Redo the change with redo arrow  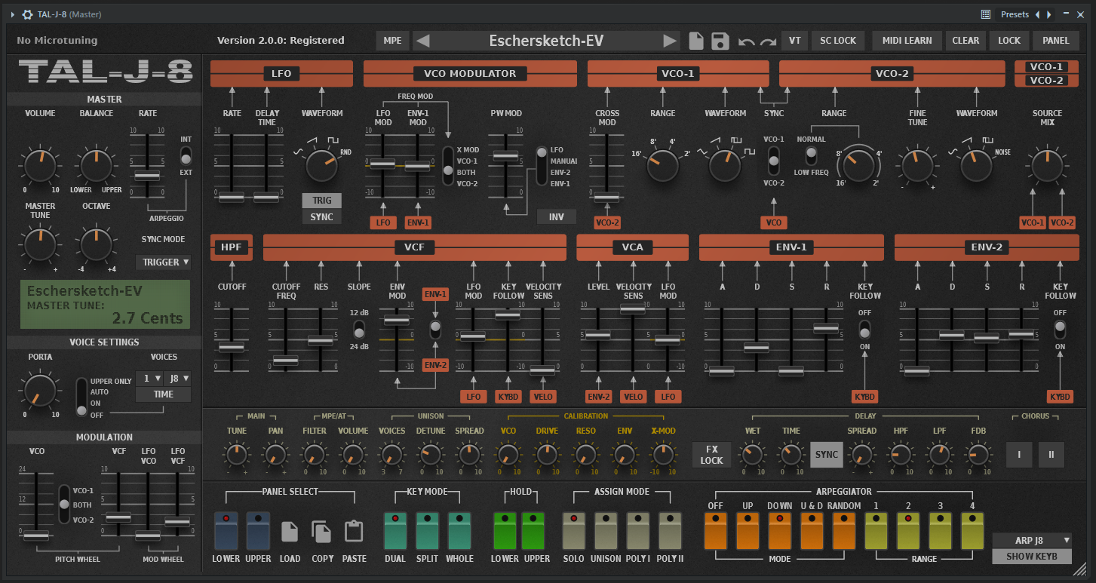(768, 41)
